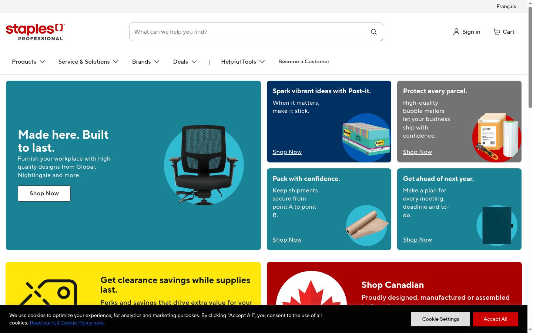
Task: Click the Sign in text link
Action: point(471,32)
